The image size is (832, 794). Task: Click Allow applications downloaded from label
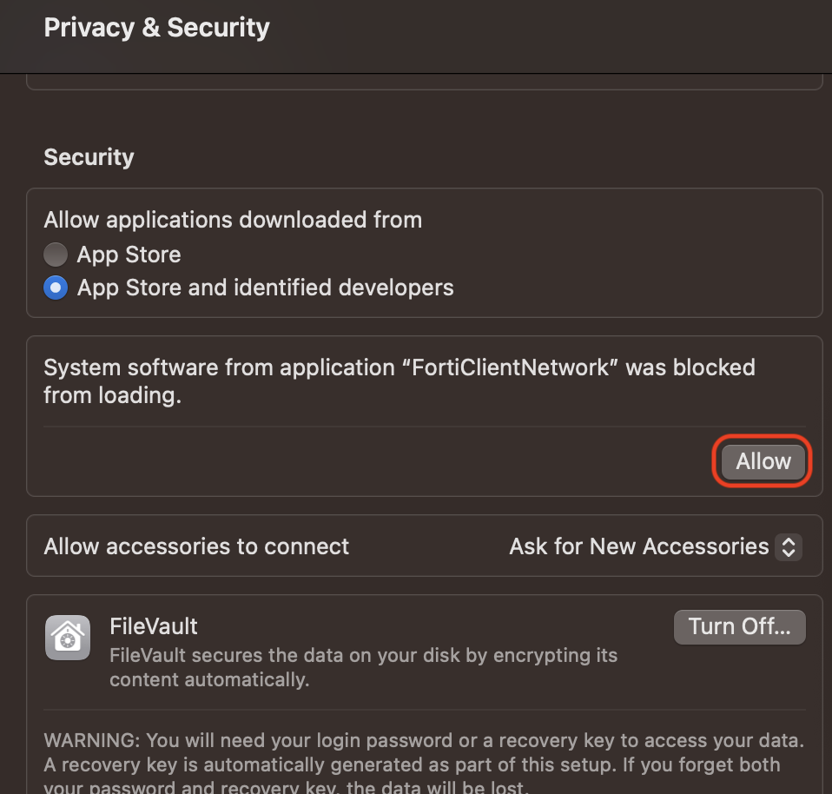[x=233, y=220]
